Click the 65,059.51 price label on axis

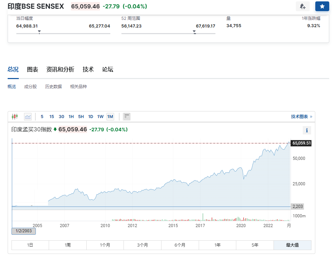pos(301,143)
